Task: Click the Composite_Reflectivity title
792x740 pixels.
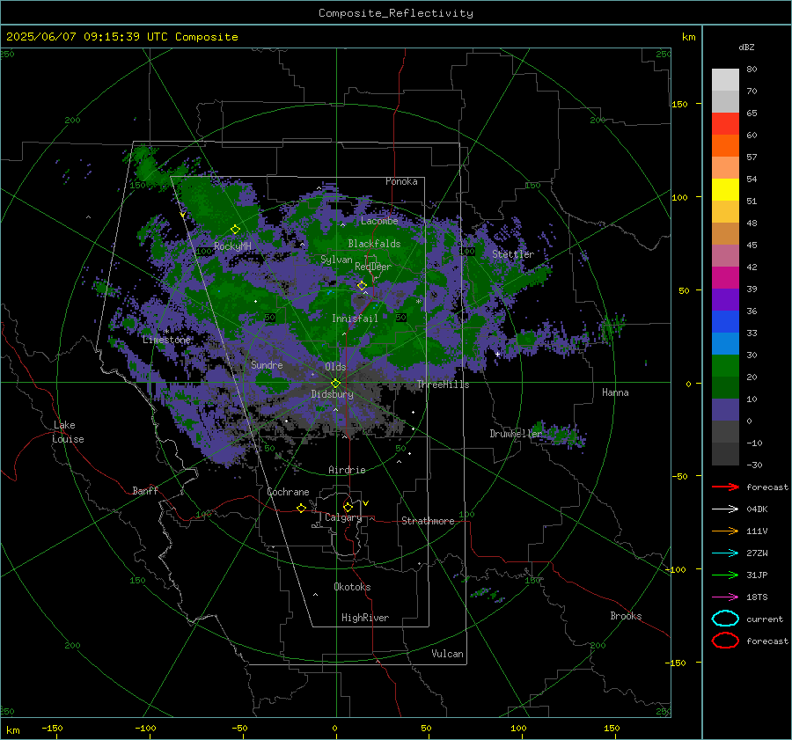Action: pos(396,13)
